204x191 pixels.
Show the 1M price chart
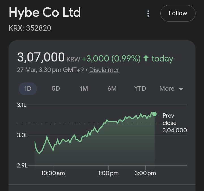84,88
